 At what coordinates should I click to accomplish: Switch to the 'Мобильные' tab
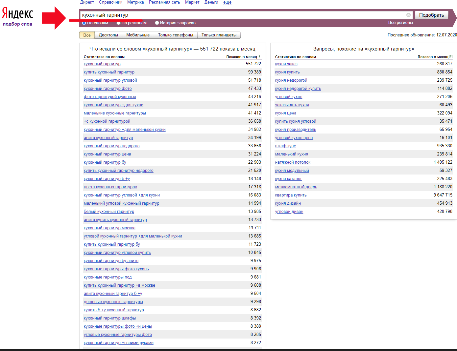click(138, 35)
